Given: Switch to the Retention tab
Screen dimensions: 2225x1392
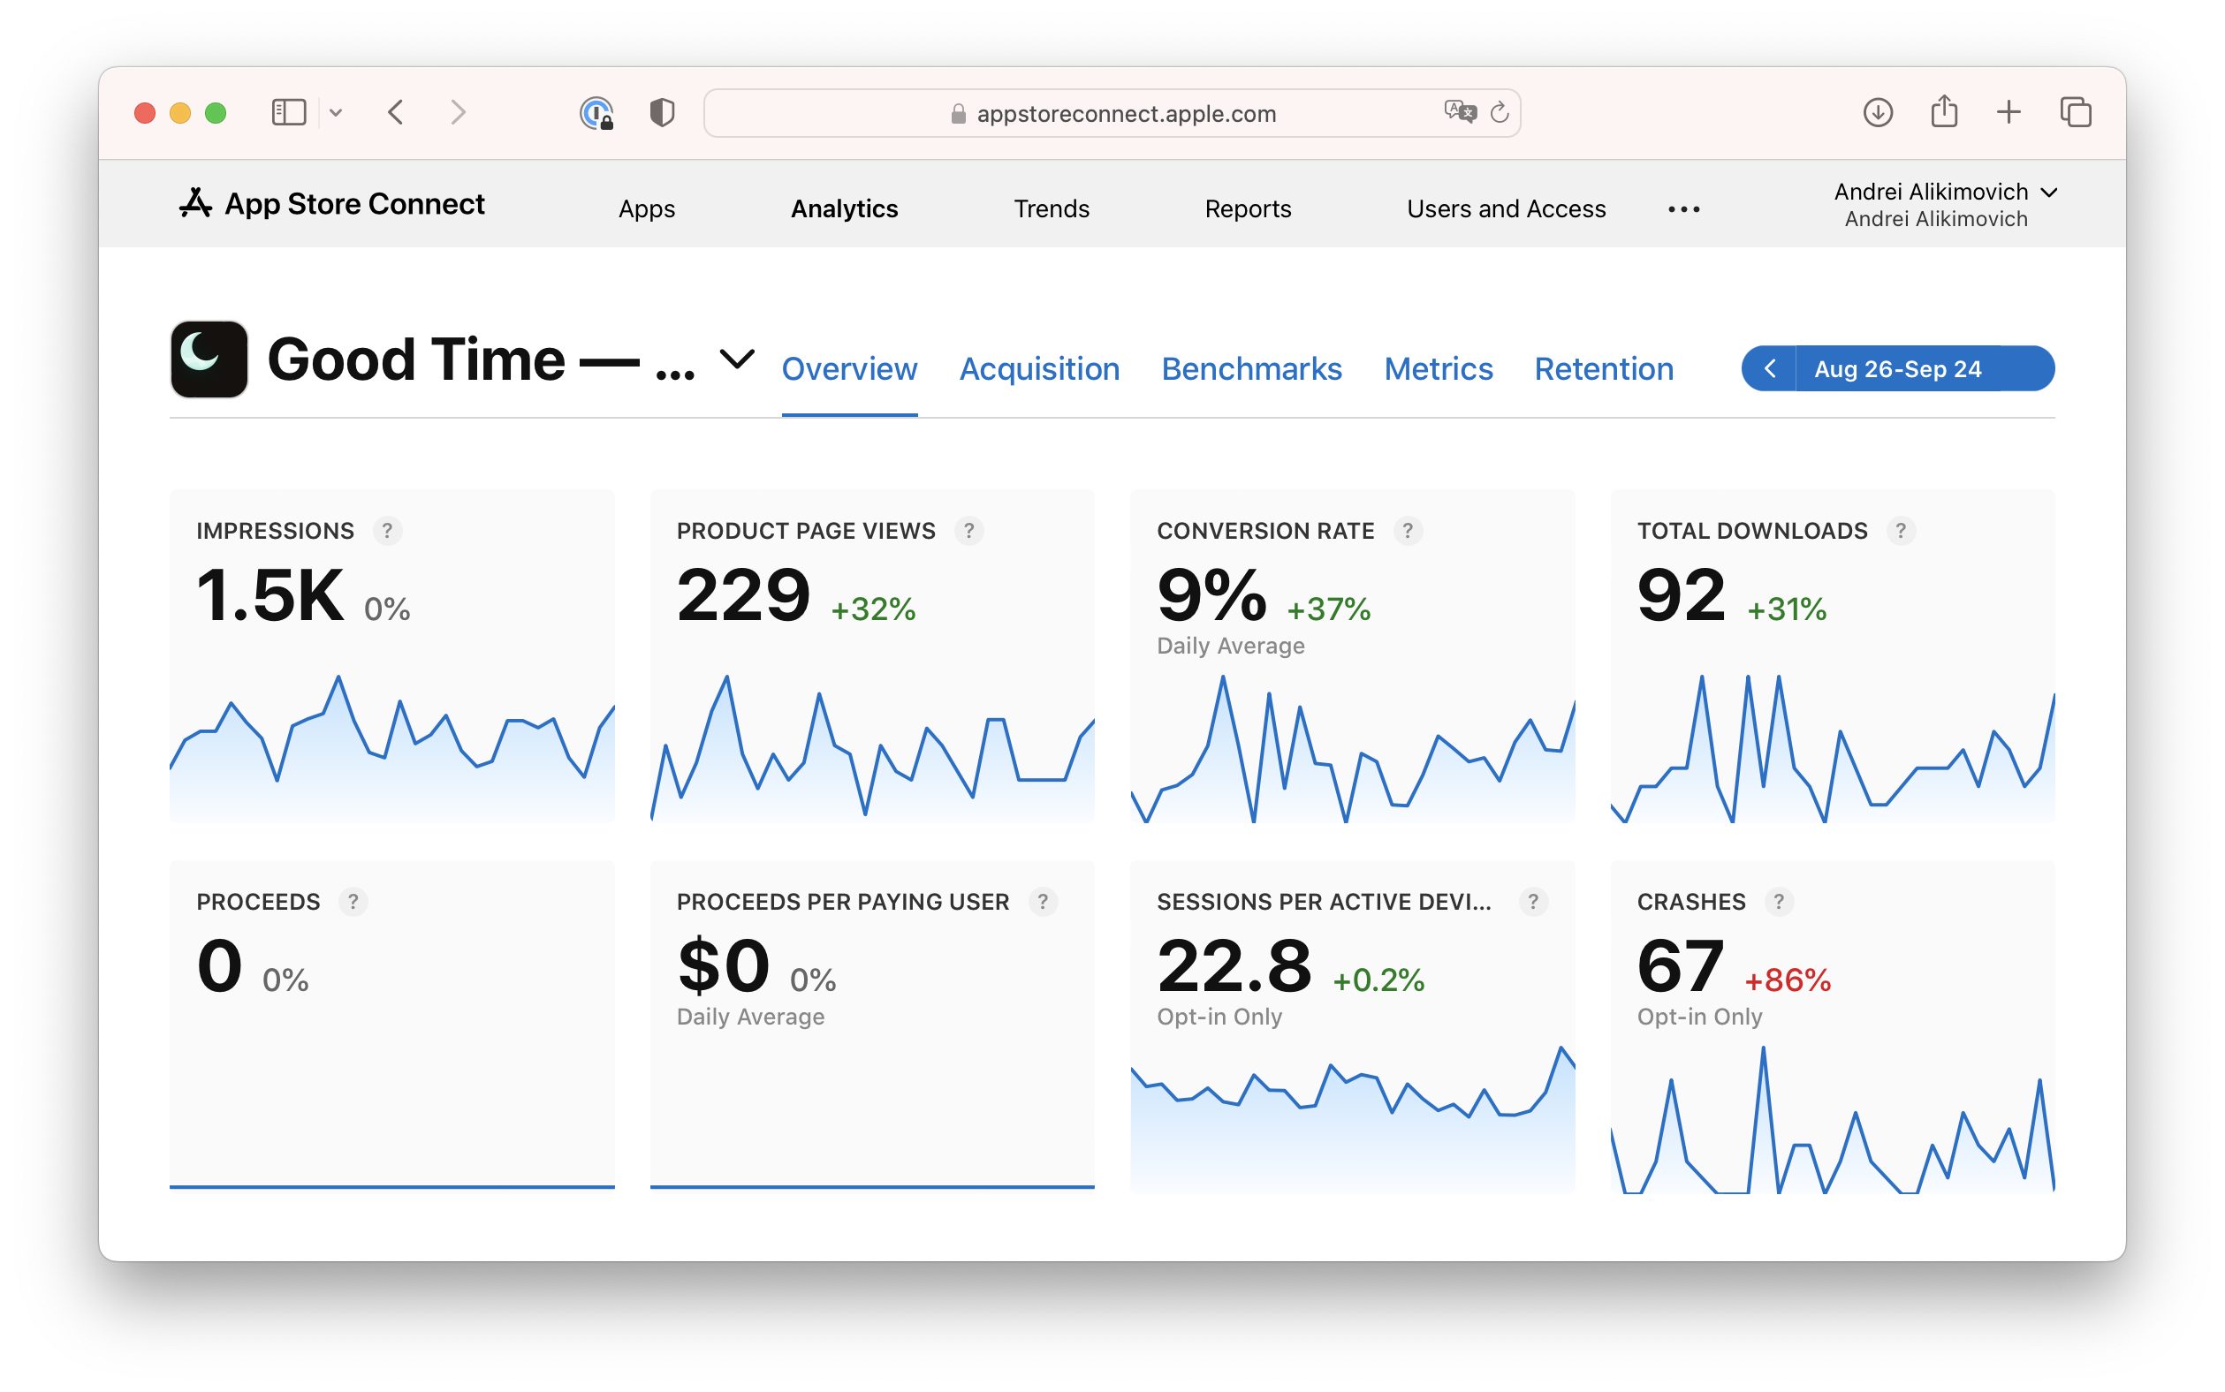Looking at the screenshot, I should click(1604, 369).
